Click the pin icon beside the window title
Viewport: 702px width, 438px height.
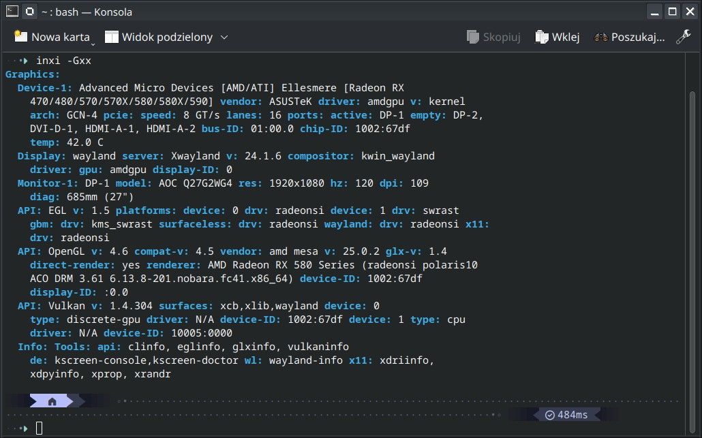coord(30,12)
